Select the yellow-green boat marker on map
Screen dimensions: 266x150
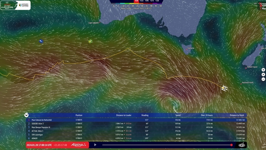tap(90, 41)
